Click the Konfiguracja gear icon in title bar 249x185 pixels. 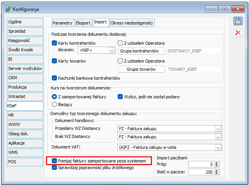pyautogui.click(x=8, y=9)
